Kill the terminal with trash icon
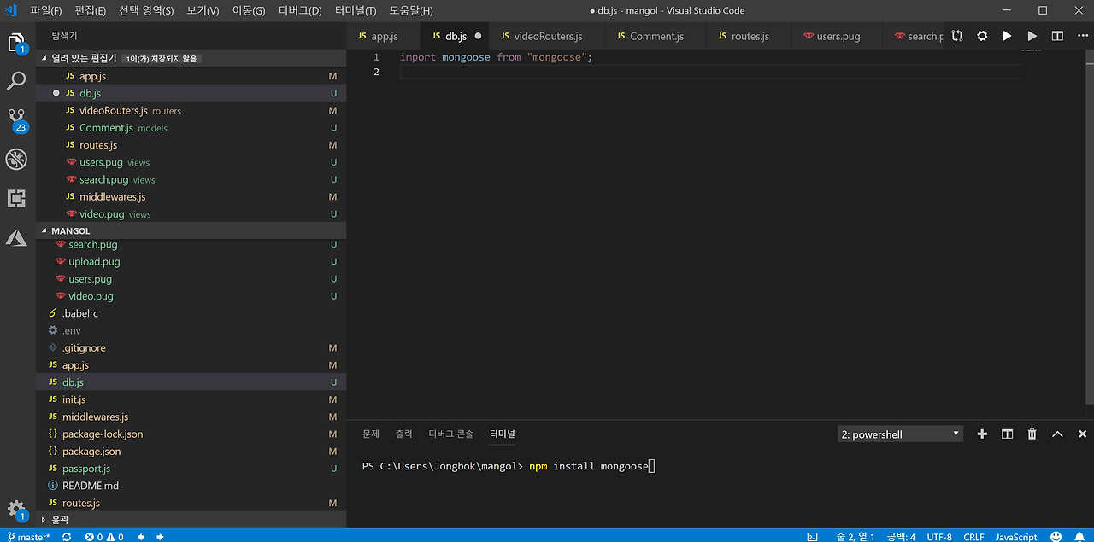This screenshot has width=1094, height=542. (1032, 434)
